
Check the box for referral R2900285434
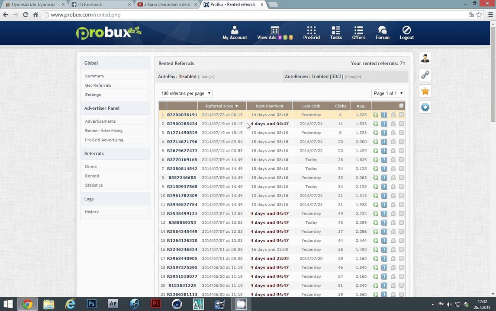click(x=401, y=124)
